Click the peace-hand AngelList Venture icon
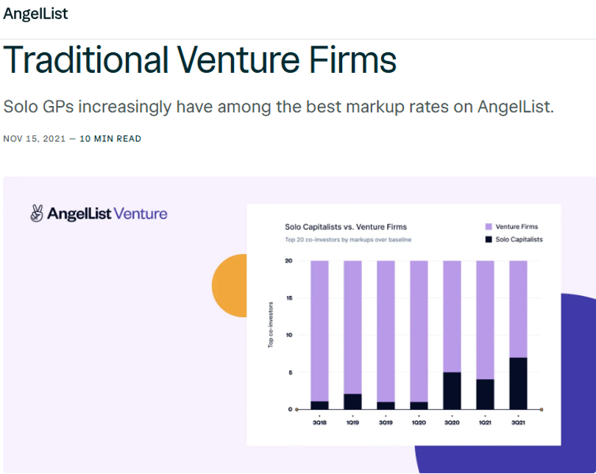The width and height of the screenshot is (596, 474). coord(37,213)
